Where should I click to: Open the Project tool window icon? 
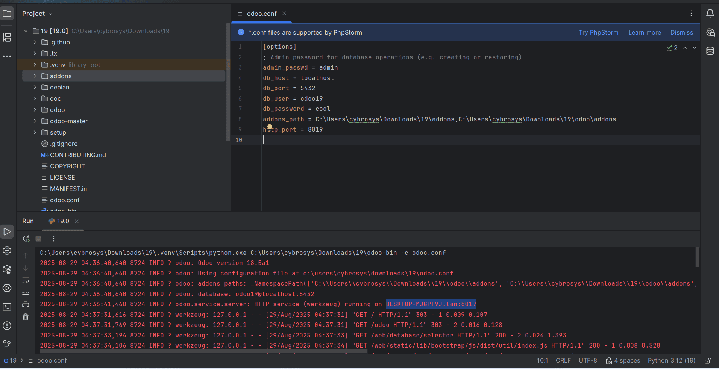click(7, 14)
